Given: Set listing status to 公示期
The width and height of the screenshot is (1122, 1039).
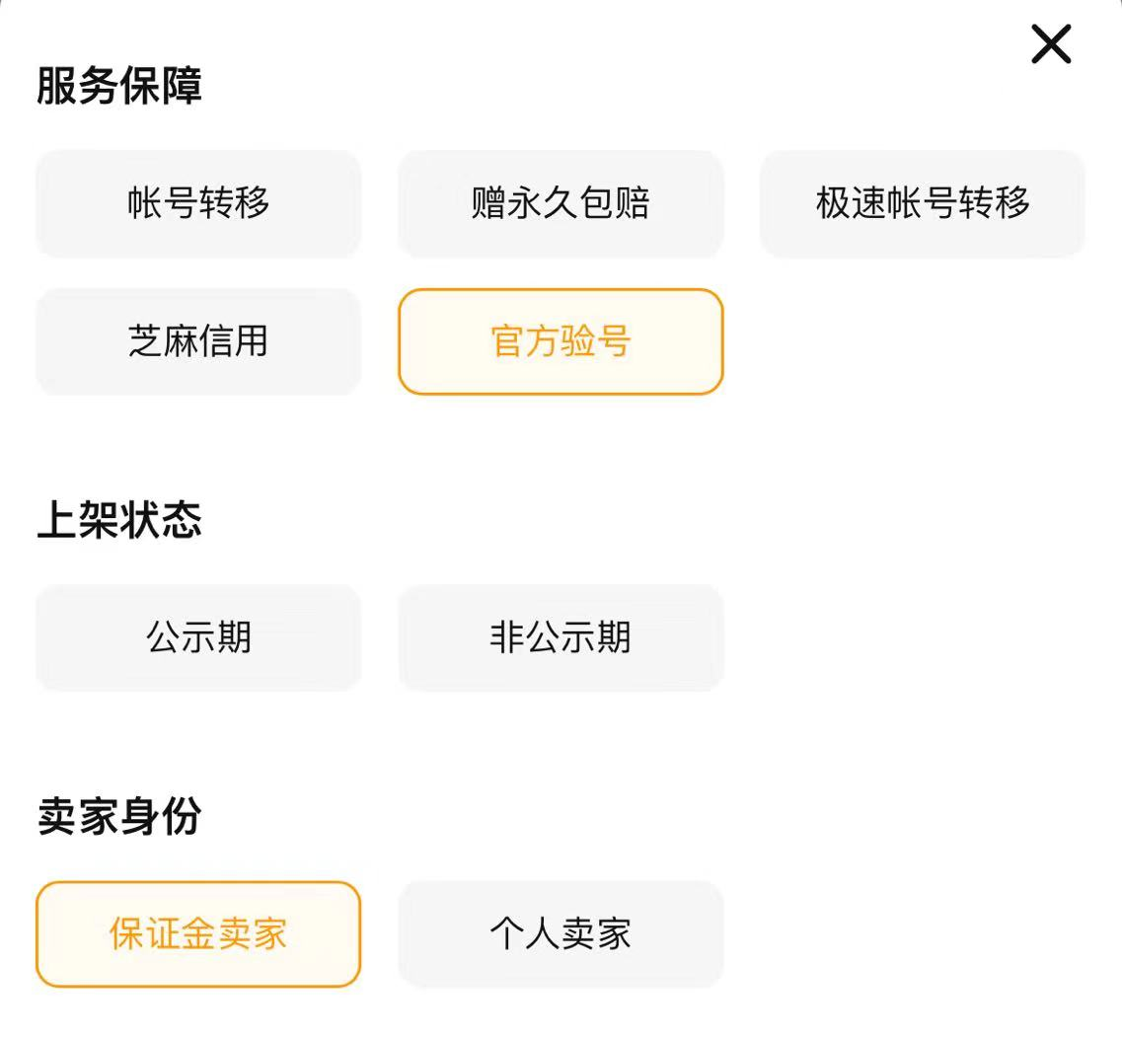Looking at the screenshot, I should coord(198,637).
